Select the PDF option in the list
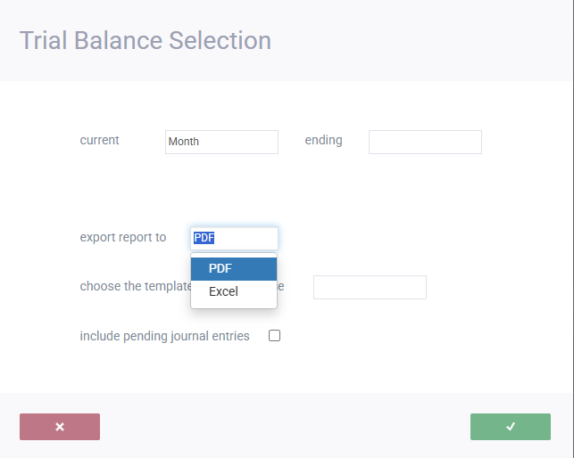The image size is (574, 458). [234, 269]
